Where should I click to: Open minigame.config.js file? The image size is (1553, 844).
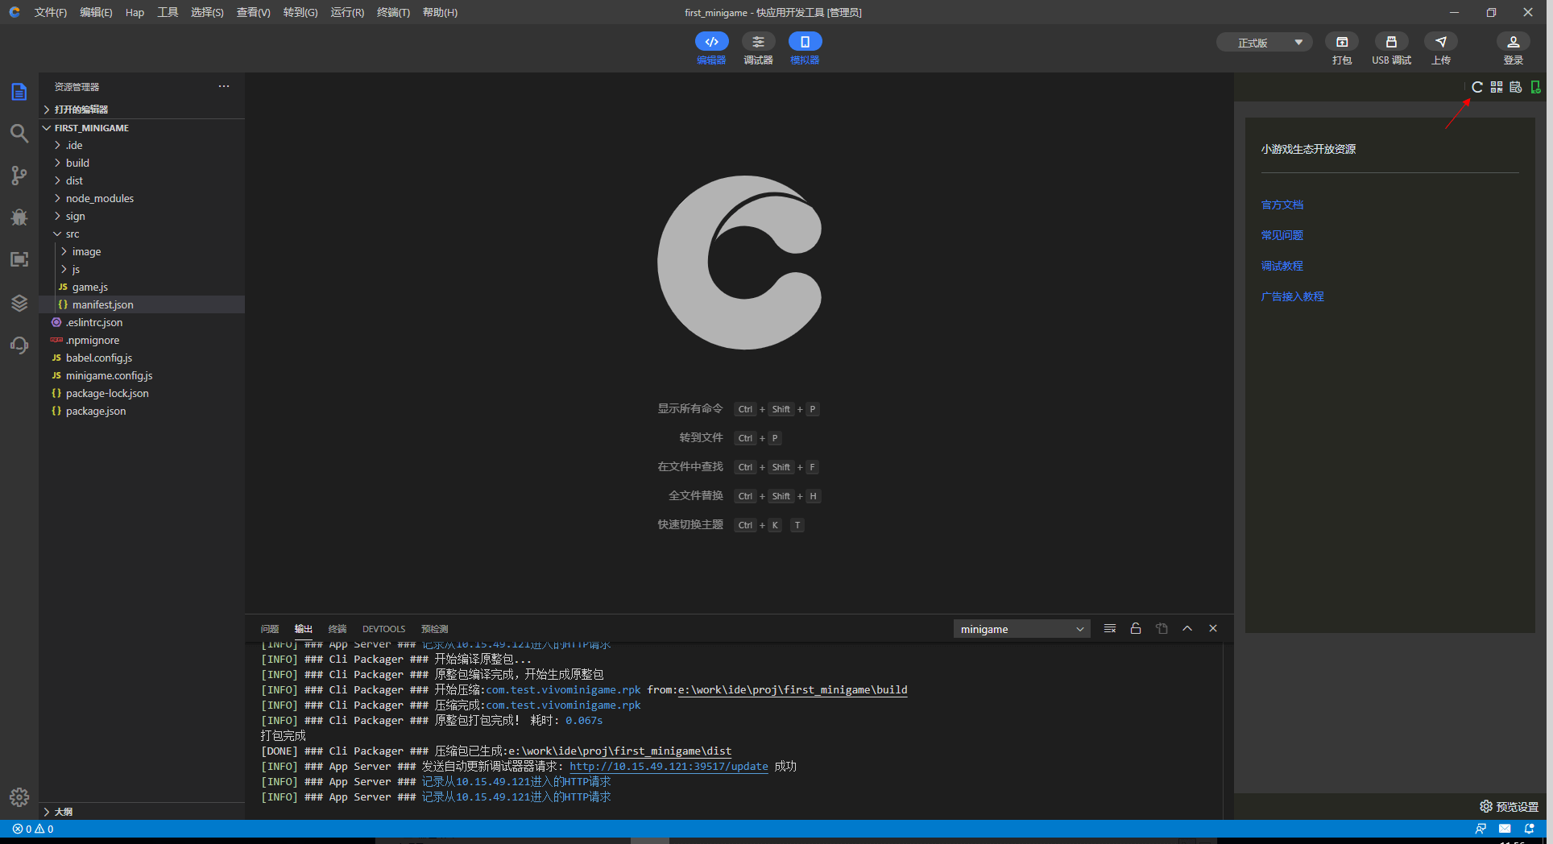pos(142,376)
